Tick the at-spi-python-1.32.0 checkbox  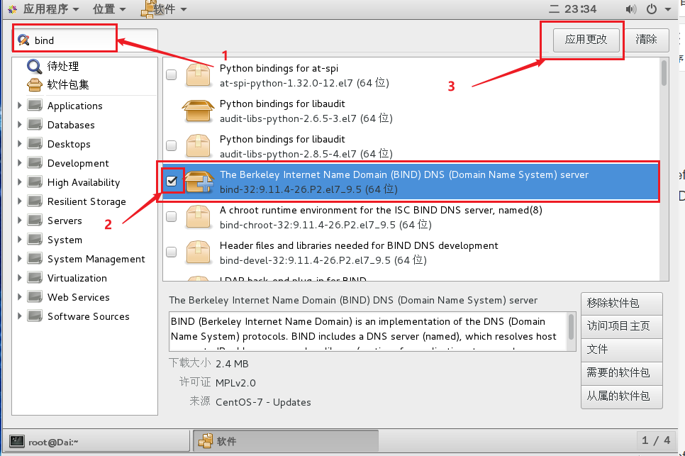coord(172,74)
